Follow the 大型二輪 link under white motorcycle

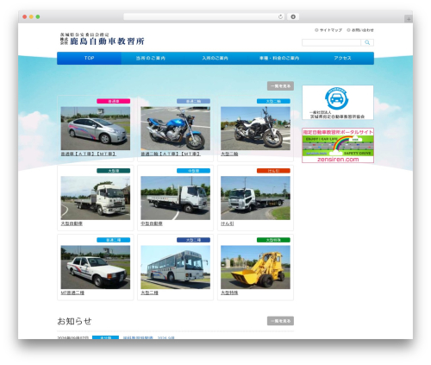pos(229,154)
